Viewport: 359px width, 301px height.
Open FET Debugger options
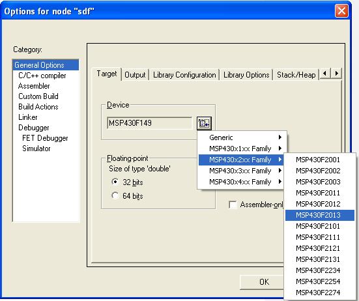(45, 138)
